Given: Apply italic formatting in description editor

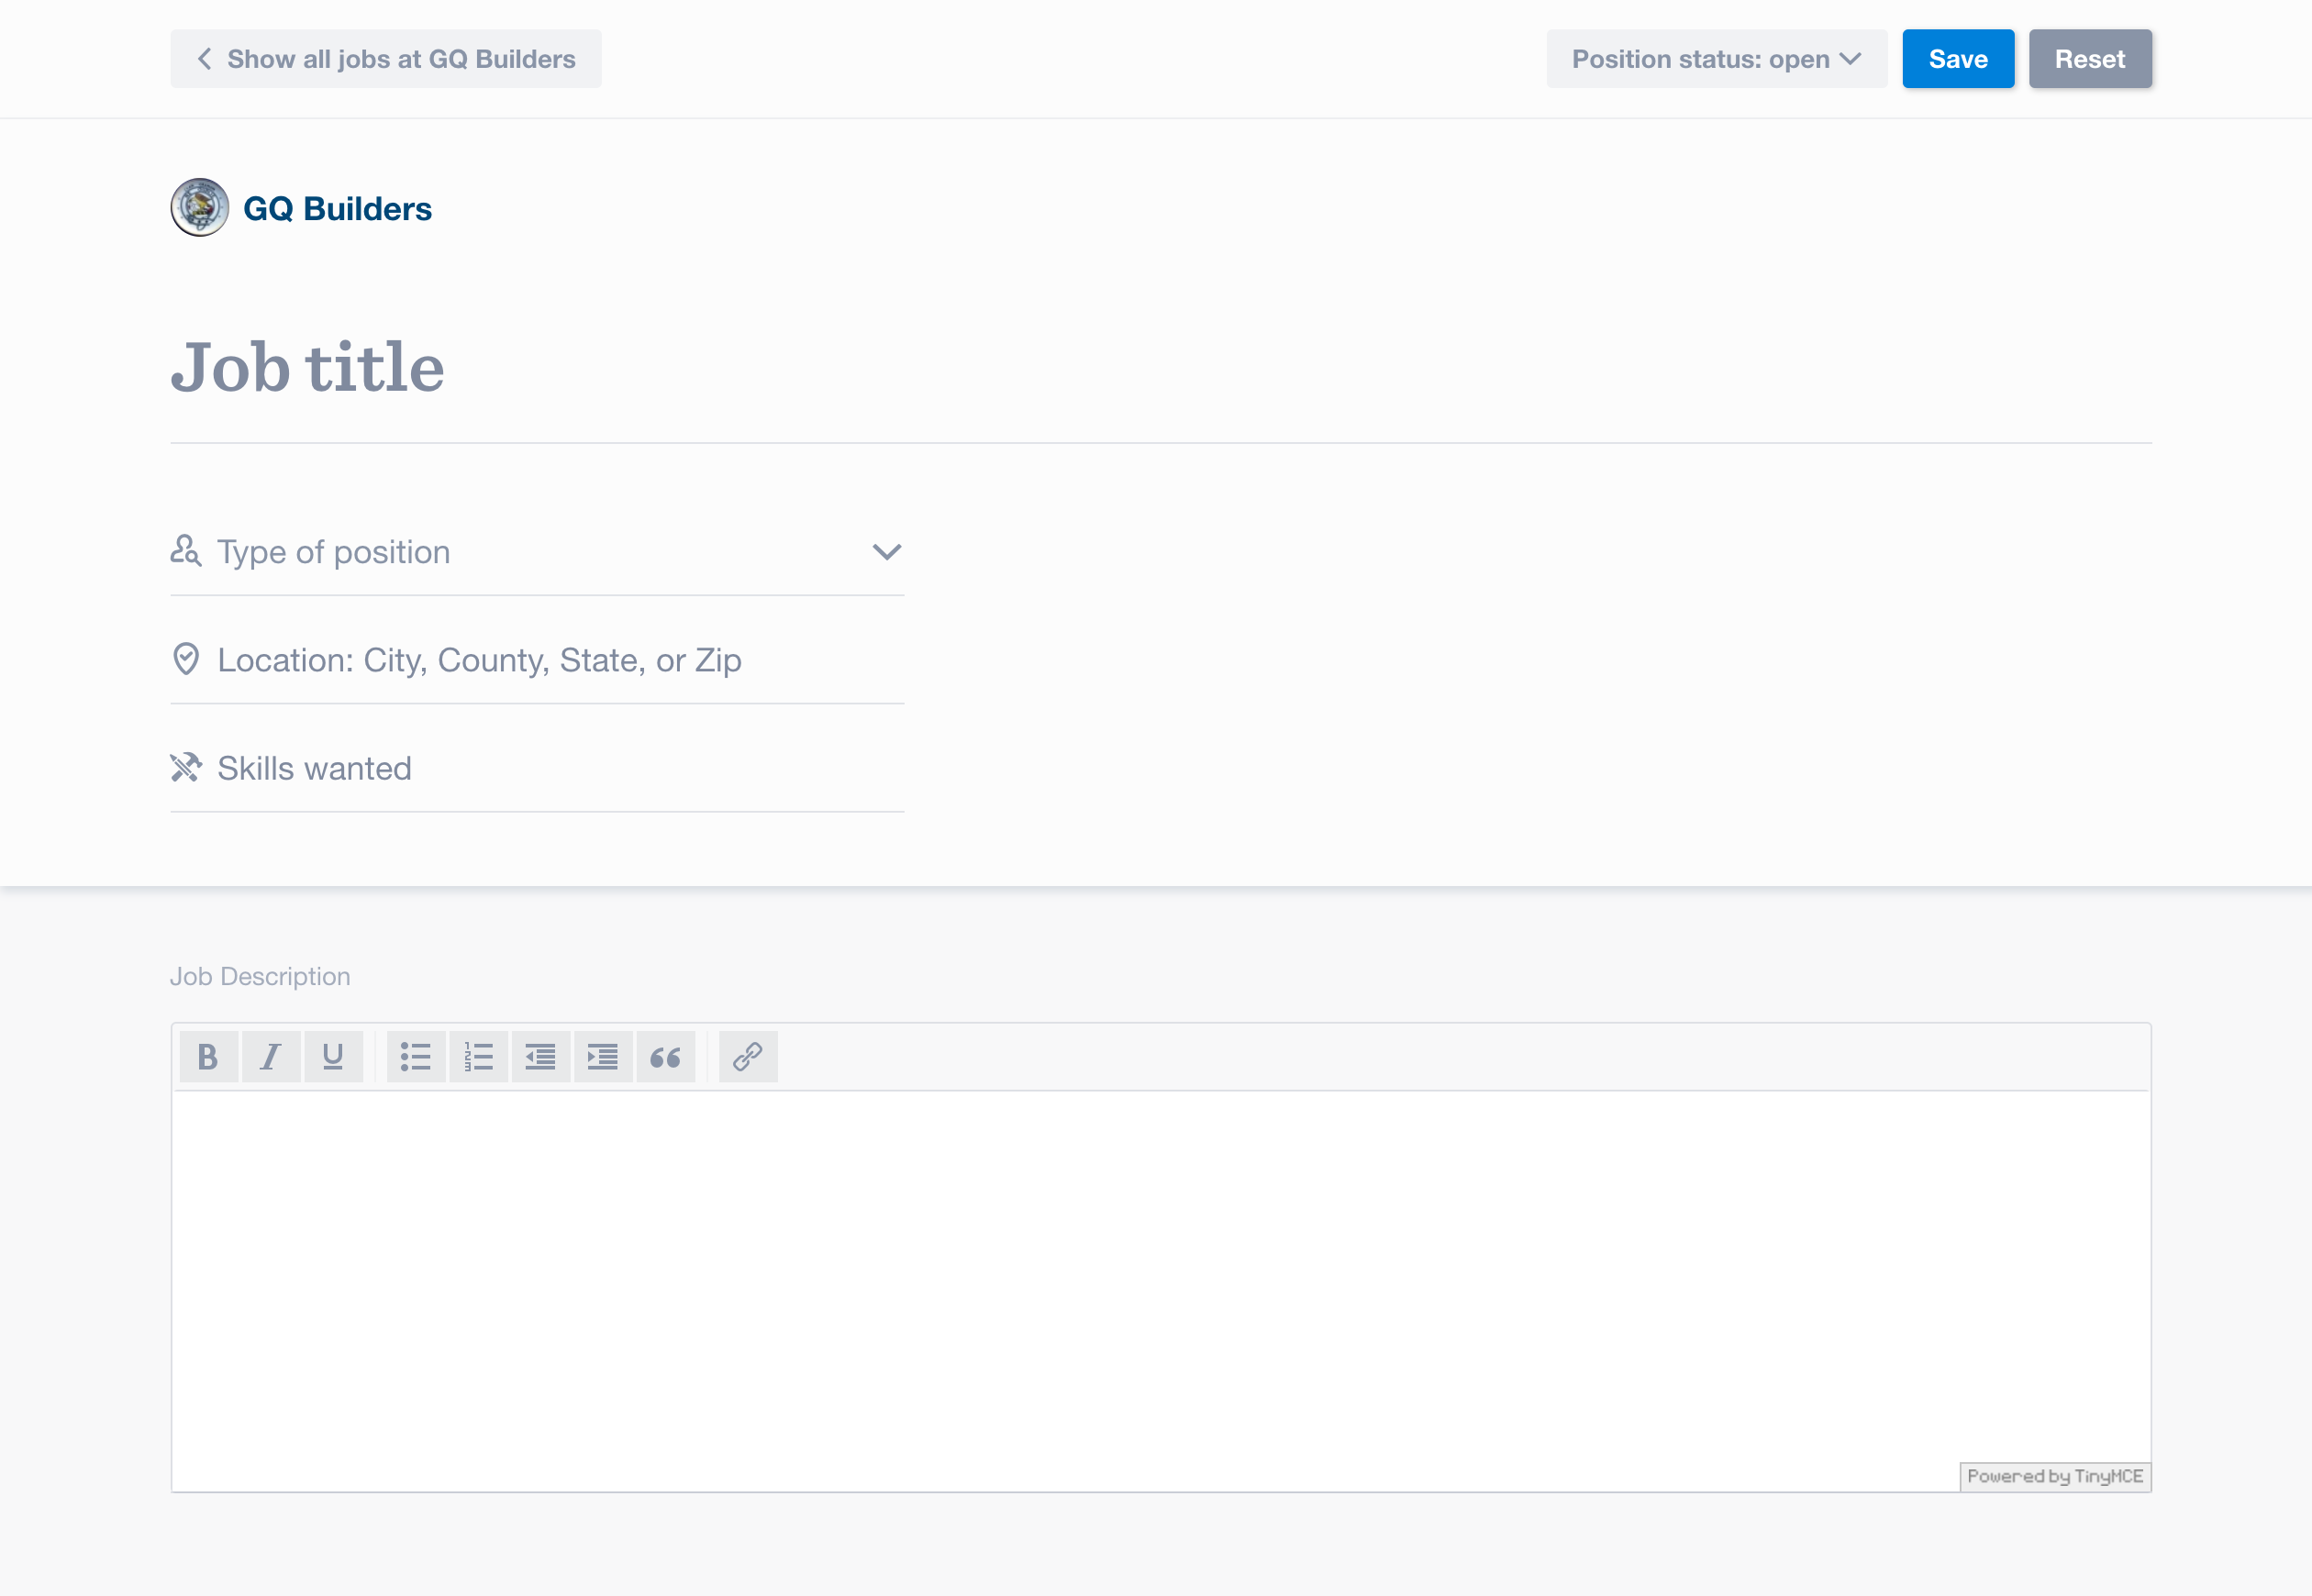Looking at the screenshot, I should [270, 1057].
